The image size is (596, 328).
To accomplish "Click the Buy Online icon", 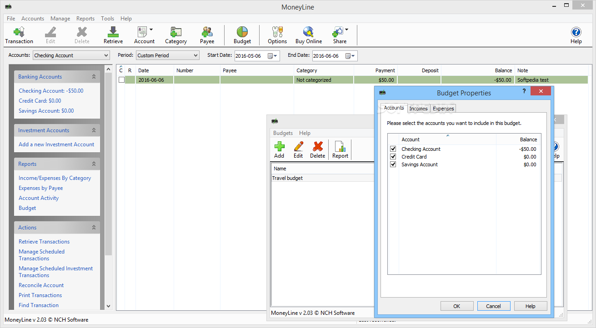I will coord(309,35).
